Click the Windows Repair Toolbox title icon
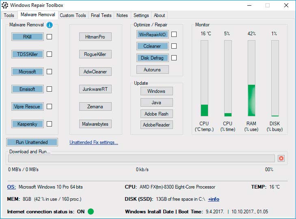Viewport: 296px width, 219px height. click(x=5, y=5)
